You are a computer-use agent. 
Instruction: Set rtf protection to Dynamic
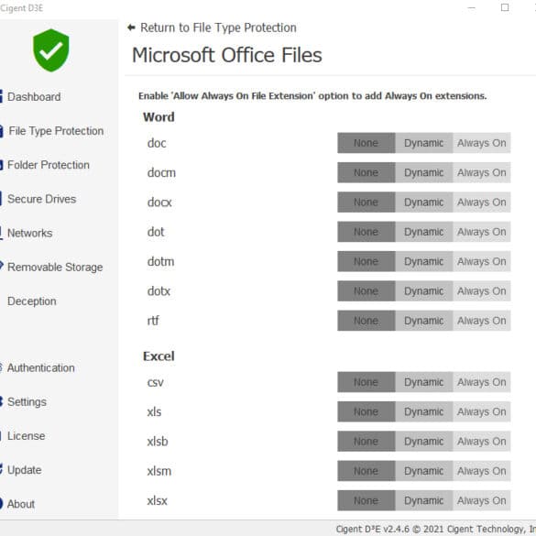[424, 321]
